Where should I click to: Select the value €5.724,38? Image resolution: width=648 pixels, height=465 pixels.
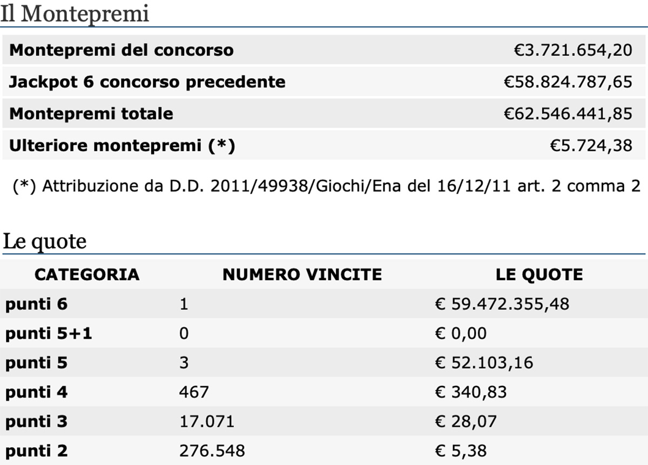[591, 146]
